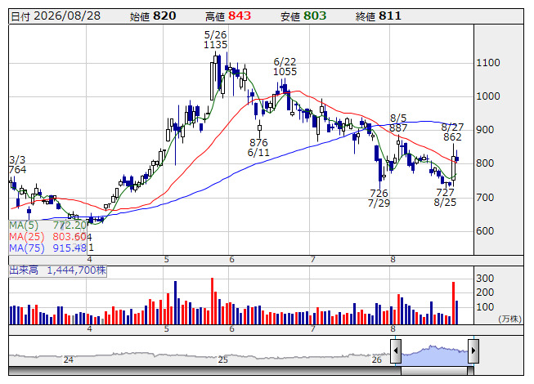
Task: Click the year 26 label in the overview
Action: pyautogui.click(x=377, y=359)
